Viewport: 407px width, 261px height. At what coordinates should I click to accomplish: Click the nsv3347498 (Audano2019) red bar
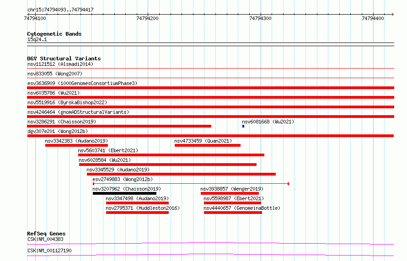(137, 203)
